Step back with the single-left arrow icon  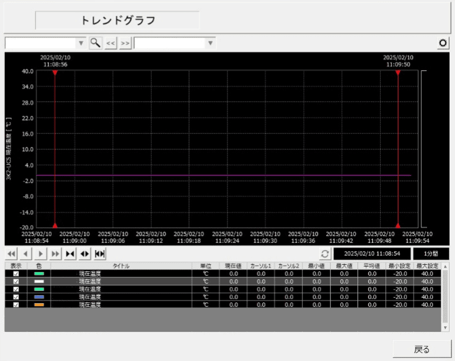pos(26,254)
